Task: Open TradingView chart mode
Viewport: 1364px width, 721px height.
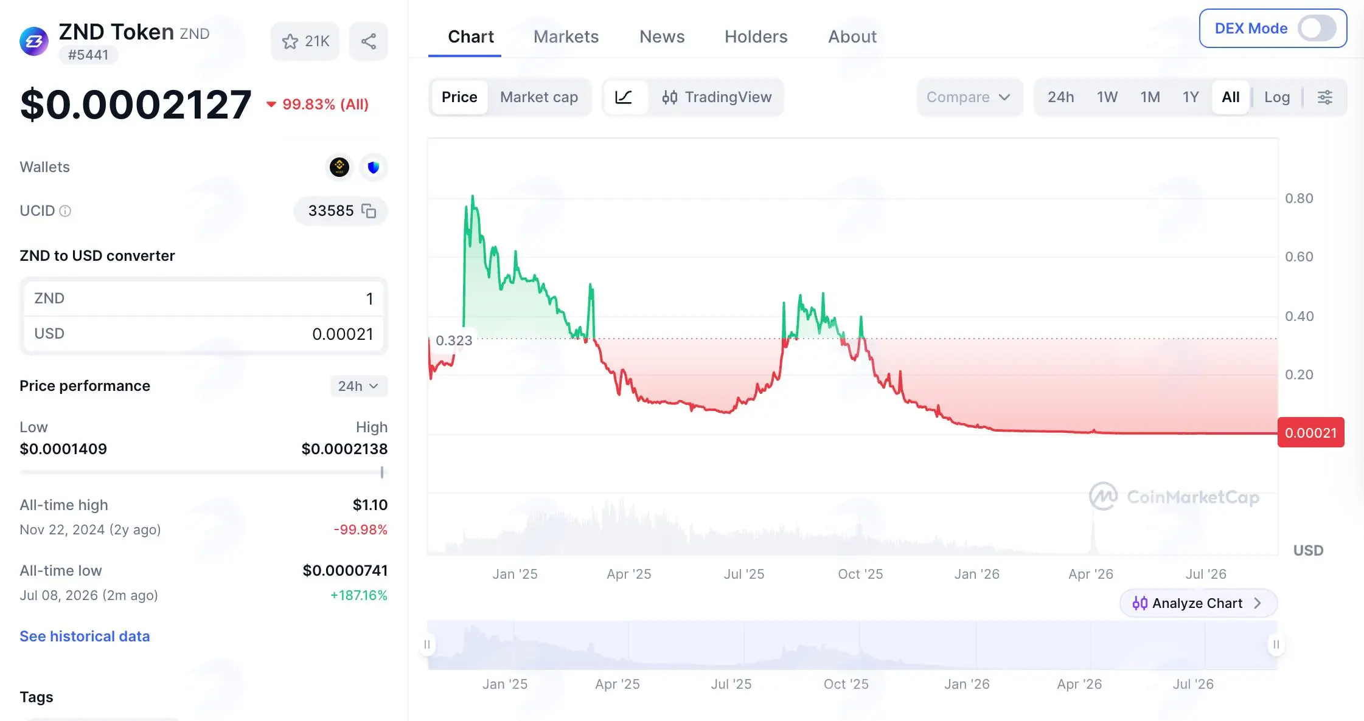Action: (x=717, y=97)
